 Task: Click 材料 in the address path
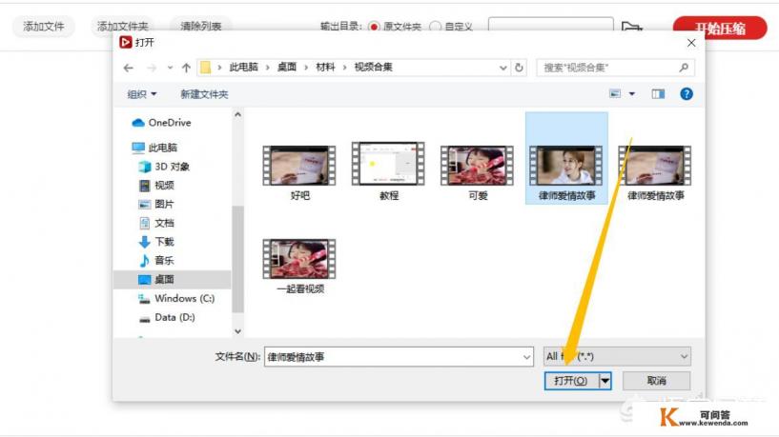click(x=325, y=67)
